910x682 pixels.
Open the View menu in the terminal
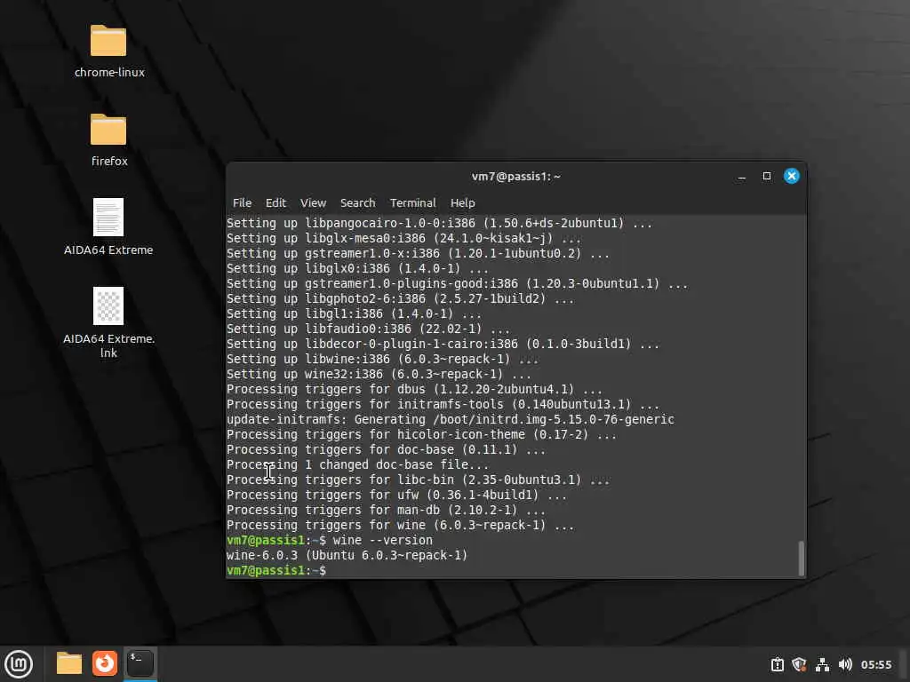pyautogui.click(x=313, y=203)
